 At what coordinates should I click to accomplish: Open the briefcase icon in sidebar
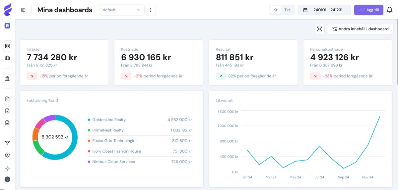point(7,58)
